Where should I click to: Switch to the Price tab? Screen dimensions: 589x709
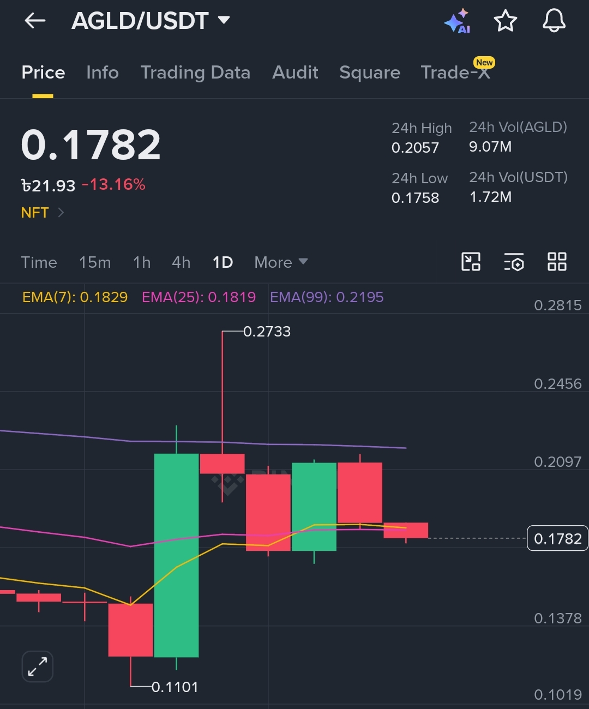point(43,73)
